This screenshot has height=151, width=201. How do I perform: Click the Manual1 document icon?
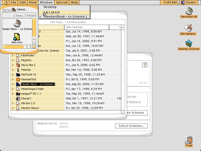(18, 98)
